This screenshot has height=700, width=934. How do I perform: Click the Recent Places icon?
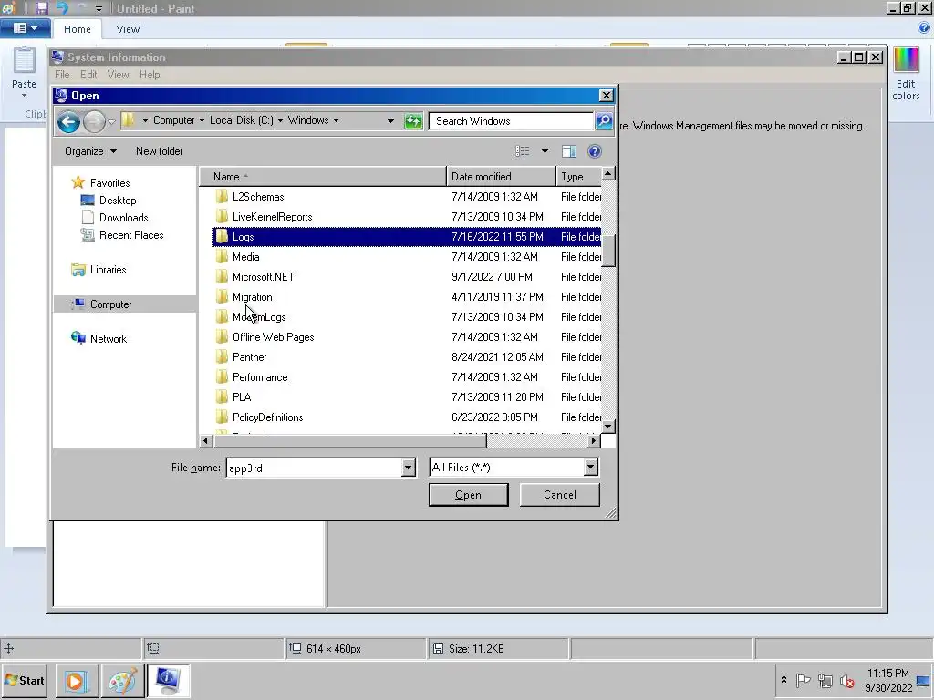pos(88,235)
